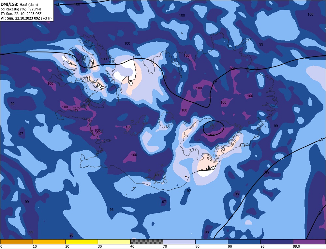Click the pale yellow 30–40 legend swatch
The width and height of the screenshot is (326, 249).
point(114,242)
